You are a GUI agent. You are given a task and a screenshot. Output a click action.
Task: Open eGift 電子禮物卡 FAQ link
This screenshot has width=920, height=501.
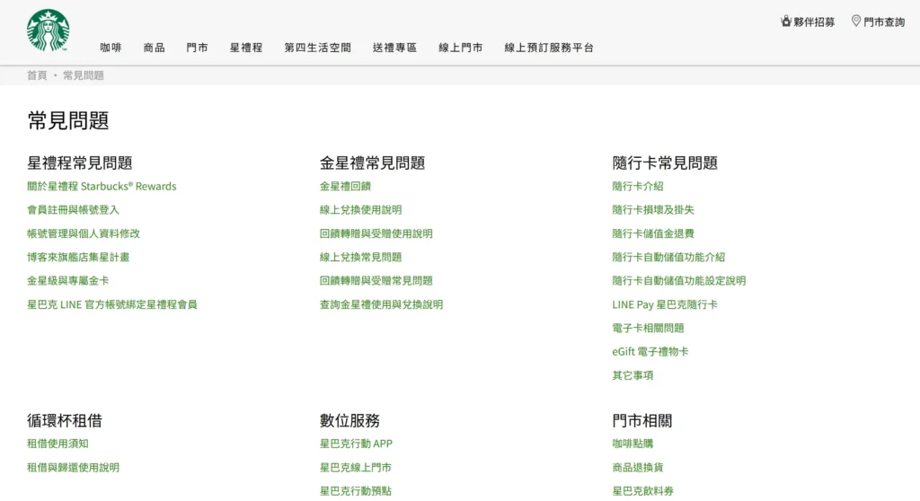[x=650, y=352]
